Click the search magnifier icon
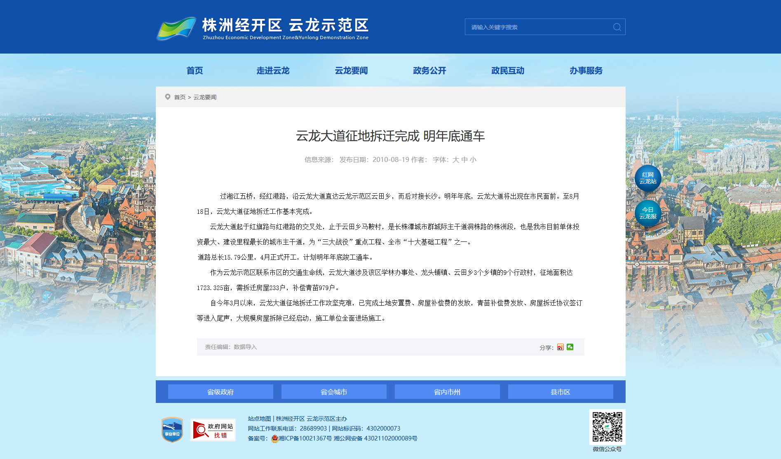Viewport: 781px width, 459px height. (617, 27)
